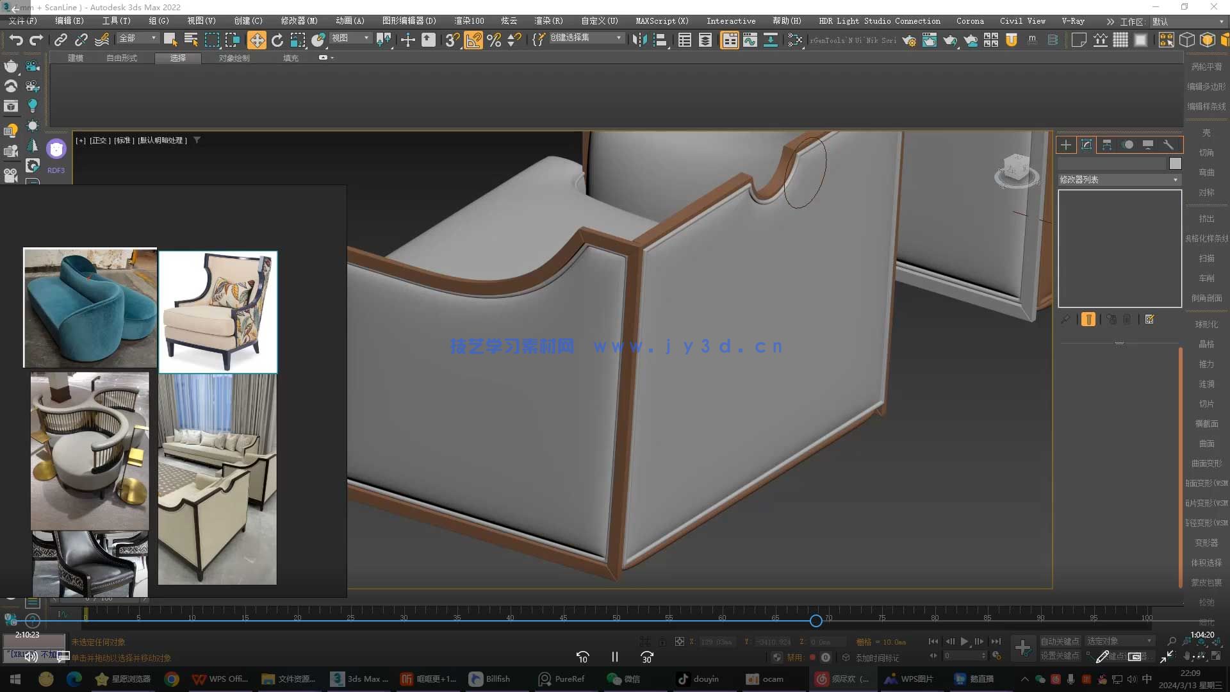1230x692 pixels.
Task: Open the selection filter 全部 dropdown
Action: pyautogui.click(x=138, y=38)
